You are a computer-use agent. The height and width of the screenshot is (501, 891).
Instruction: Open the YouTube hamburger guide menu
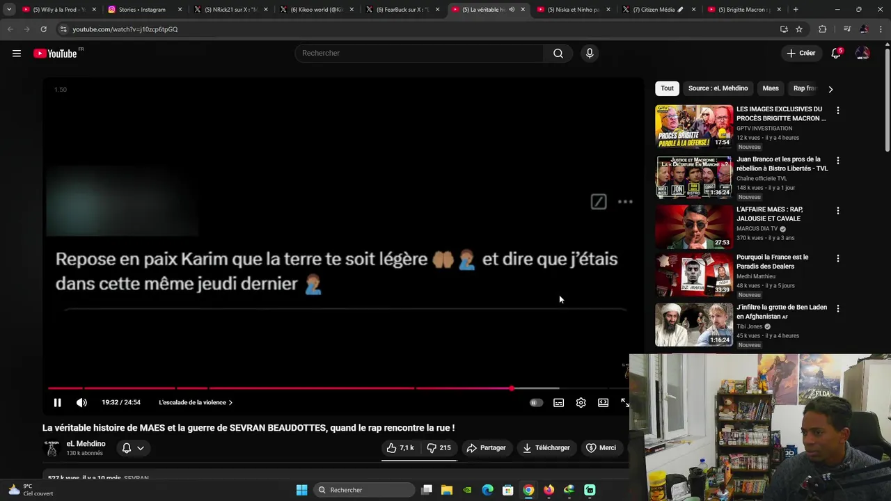[x=17, y=54]
